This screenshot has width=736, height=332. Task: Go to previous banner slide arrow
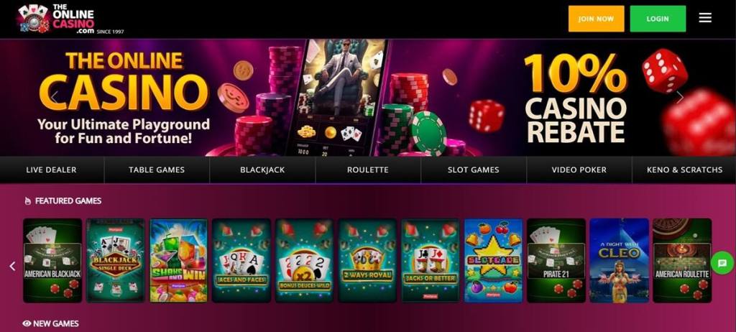coord(55,97)
